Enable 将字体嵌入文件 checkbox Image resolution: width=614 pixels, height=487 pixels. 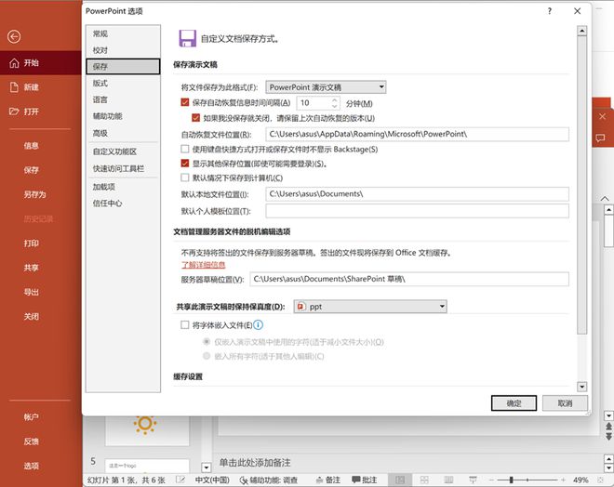click(x=185, y=324)
